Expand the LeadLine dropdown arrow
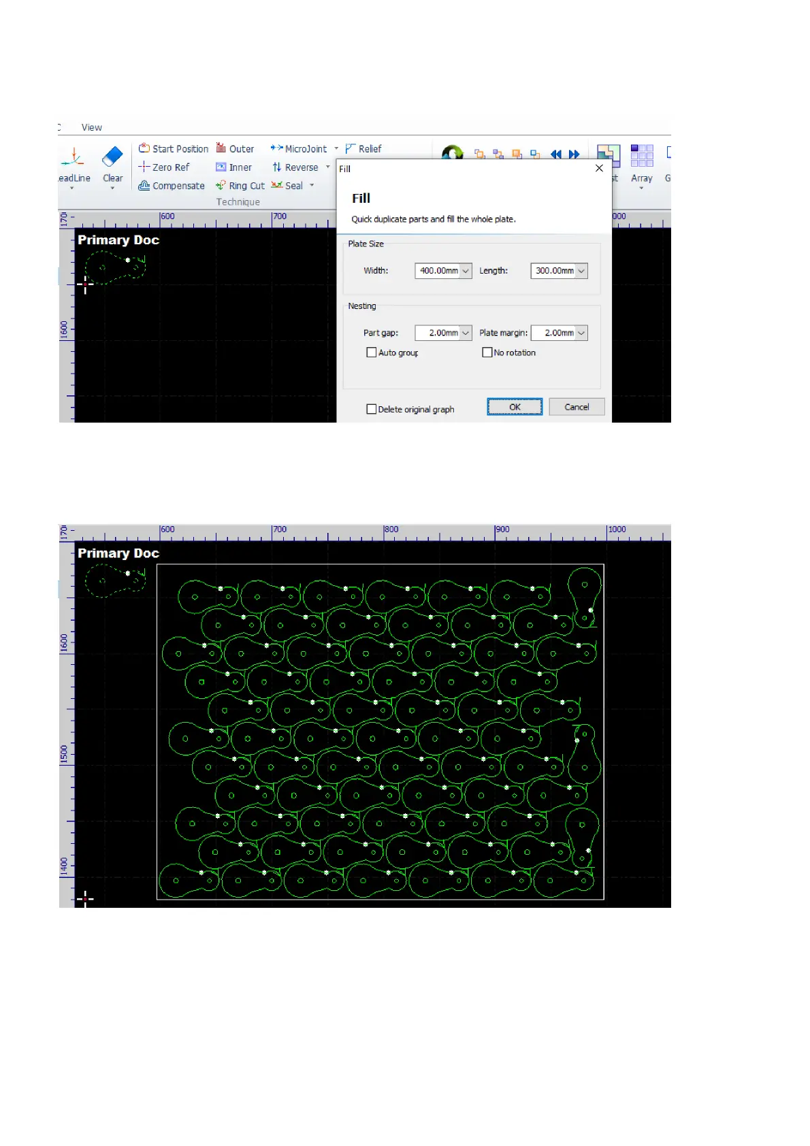The image size is (810, 1146). 71,189
